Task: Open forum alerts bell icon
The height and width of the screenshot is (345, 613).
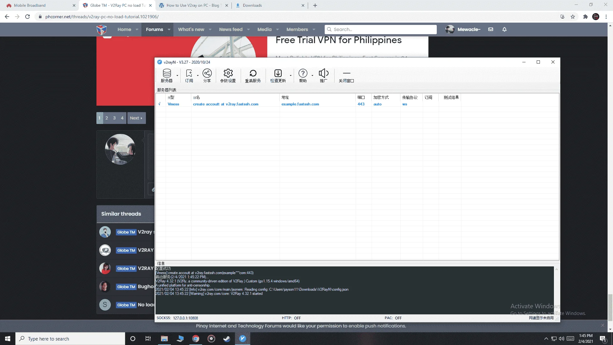Action: click(x=504, y=29)
